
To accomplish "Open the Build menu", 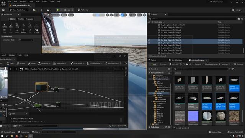I will (x=38, y=2).
